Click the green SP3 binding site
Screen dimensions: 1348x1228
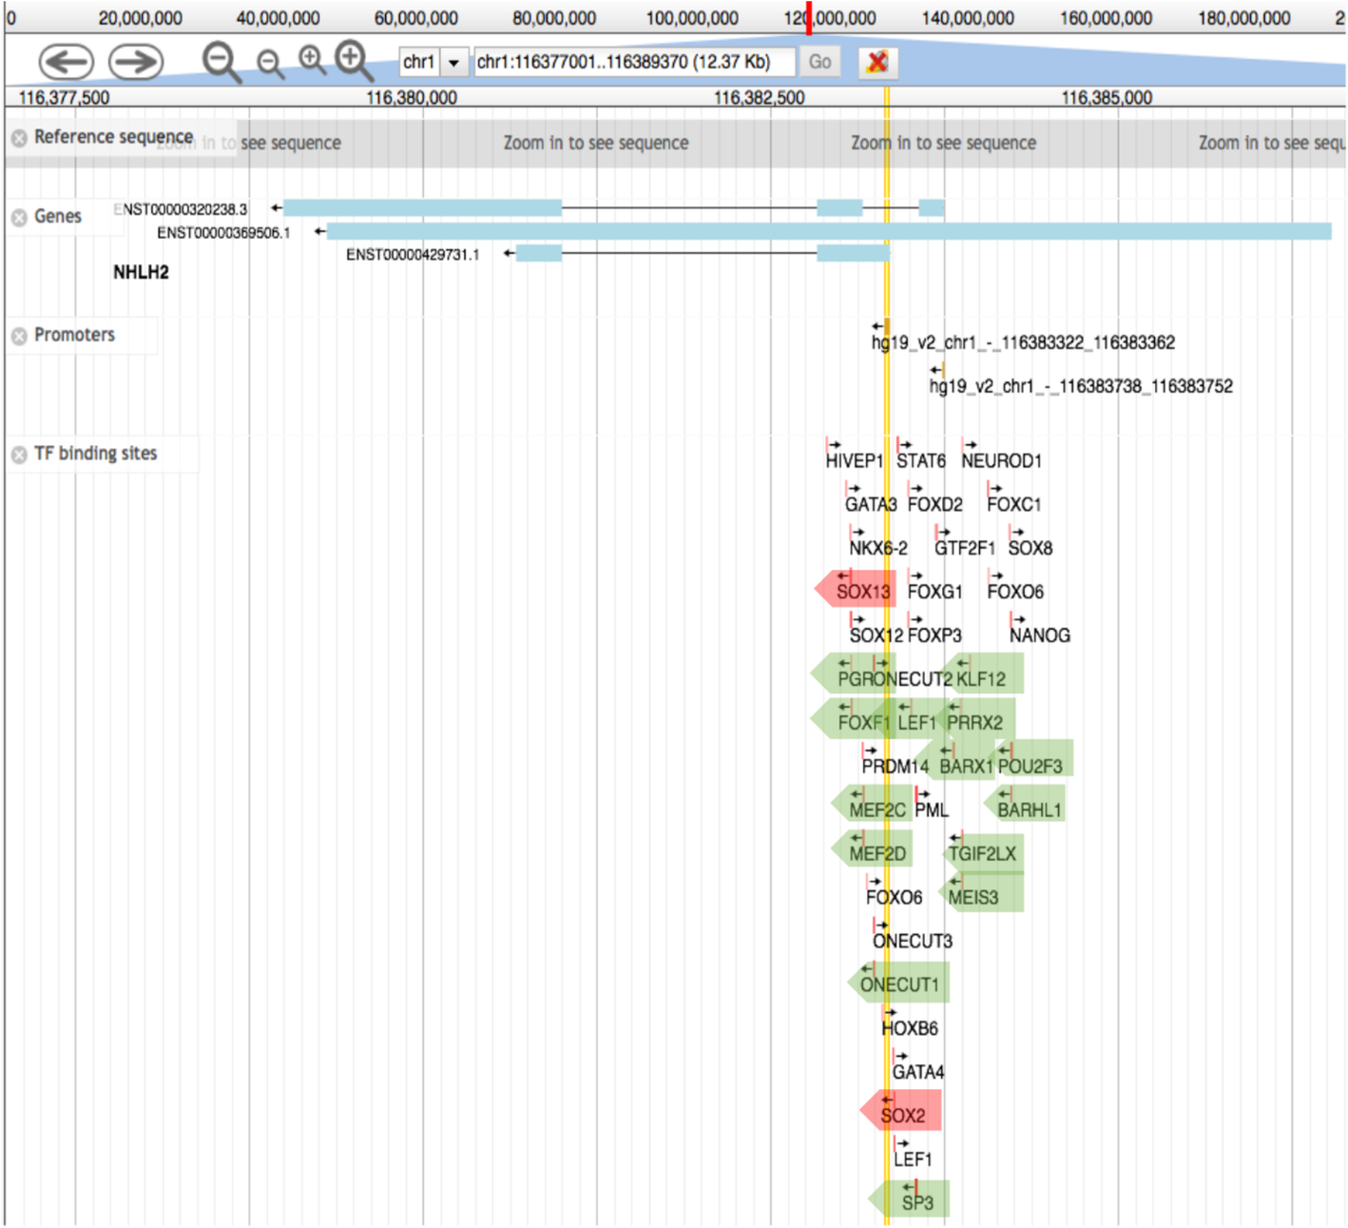911,1200
